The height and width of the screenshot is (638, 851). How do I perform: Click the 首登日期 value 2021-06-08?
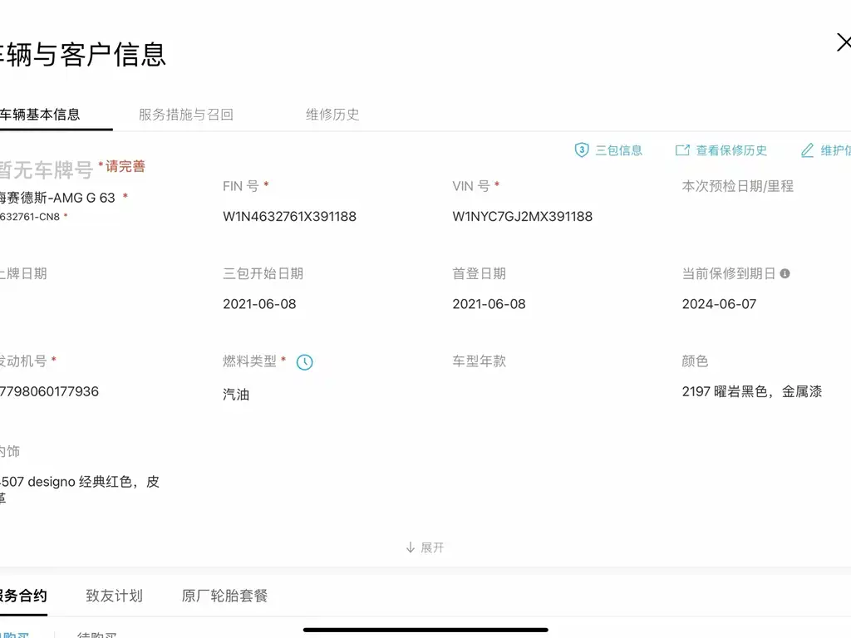point(489,304)
